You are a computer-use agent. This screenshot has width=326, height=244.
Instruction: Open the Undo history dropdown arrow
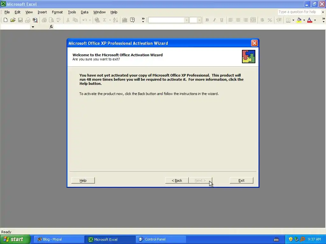(x=90, y=20)
